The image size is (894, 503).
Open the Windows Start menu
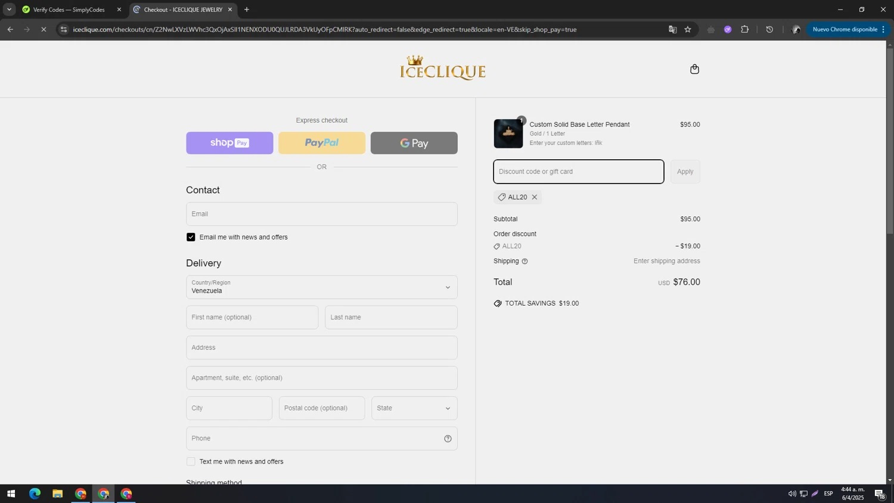pyautogui.click(x=11, y=494)
